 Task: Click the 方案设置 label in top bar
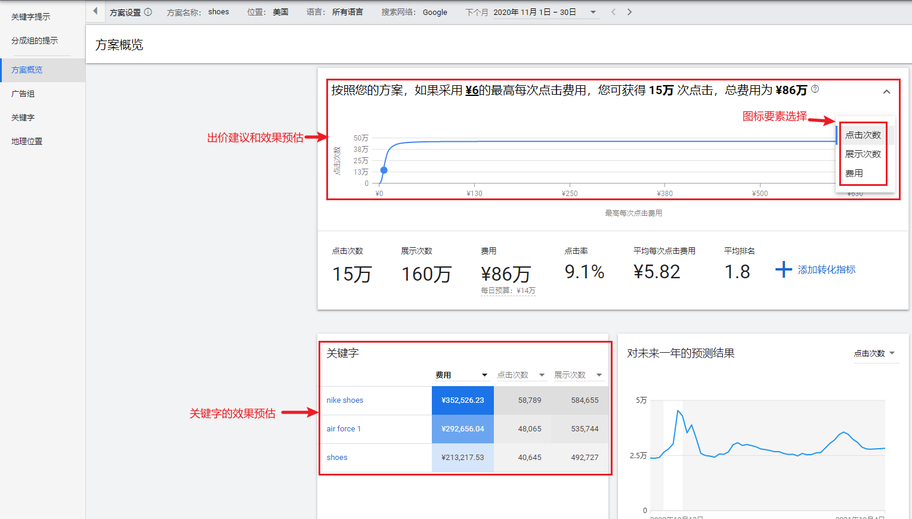pyautogui.click(x=125, y=12)
